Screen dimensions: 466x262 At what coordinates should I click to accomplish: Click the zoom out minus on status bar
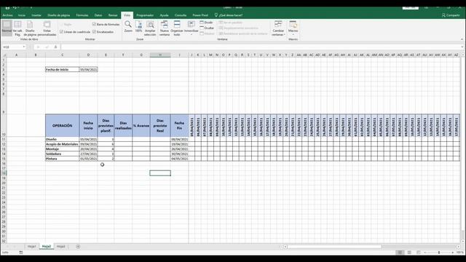point(425,253)
